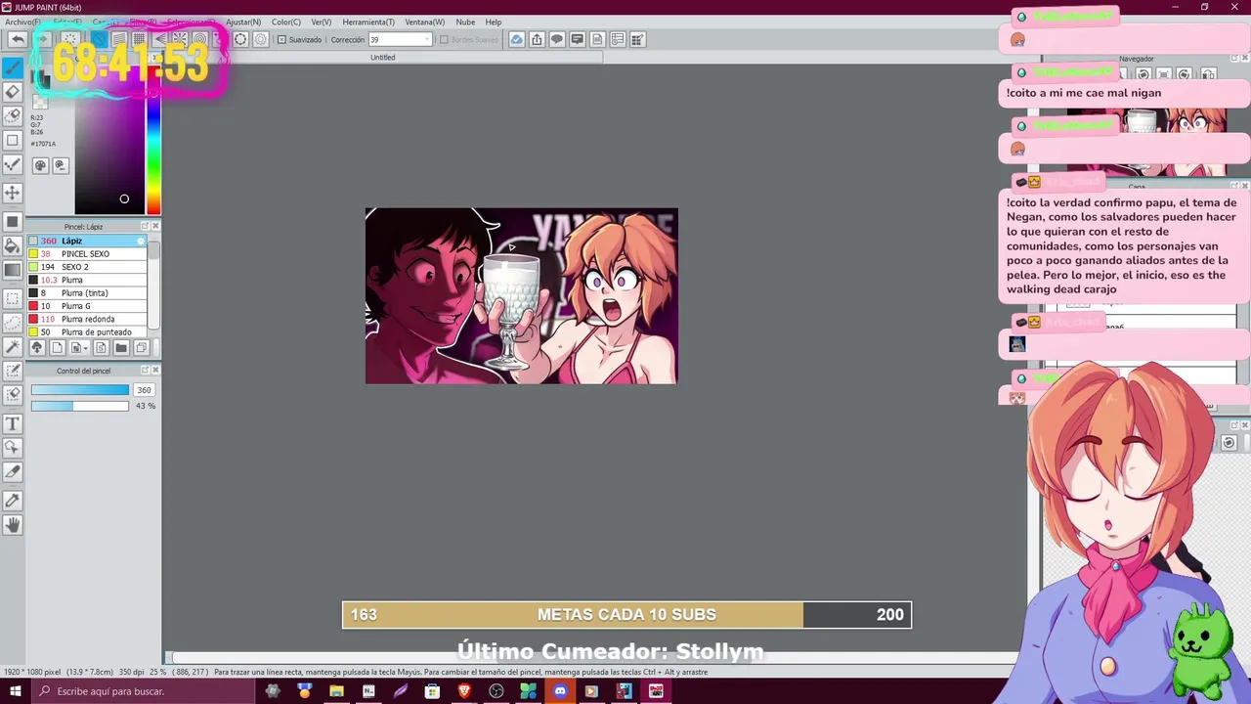The width and height of the screenshot is (1251, 704).
Task: Close the Pincel brush panel
Action: tap(155, 226)
